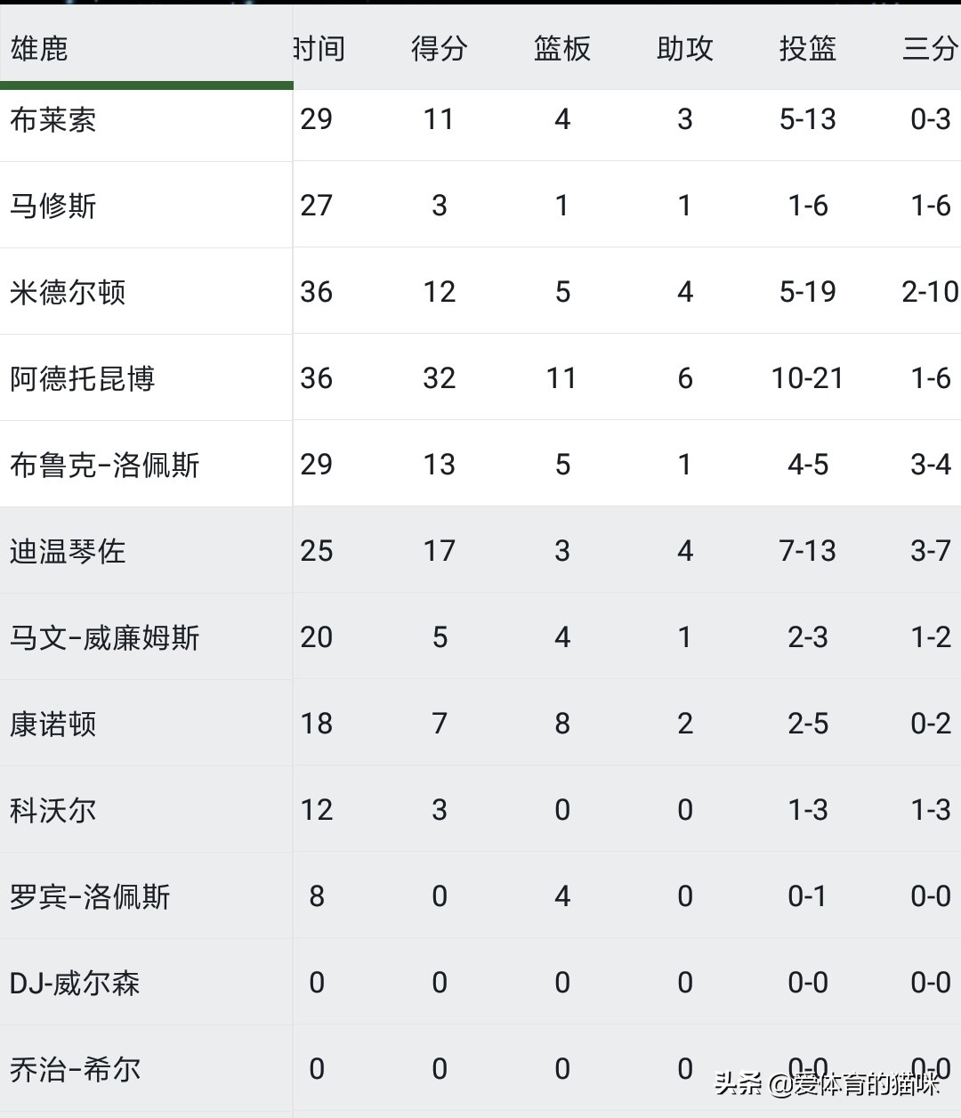Image resolution: width=961 pixels, height=1118 pixels.
Task: Click the 投篮 column header
Action: (x=807, y=48)
